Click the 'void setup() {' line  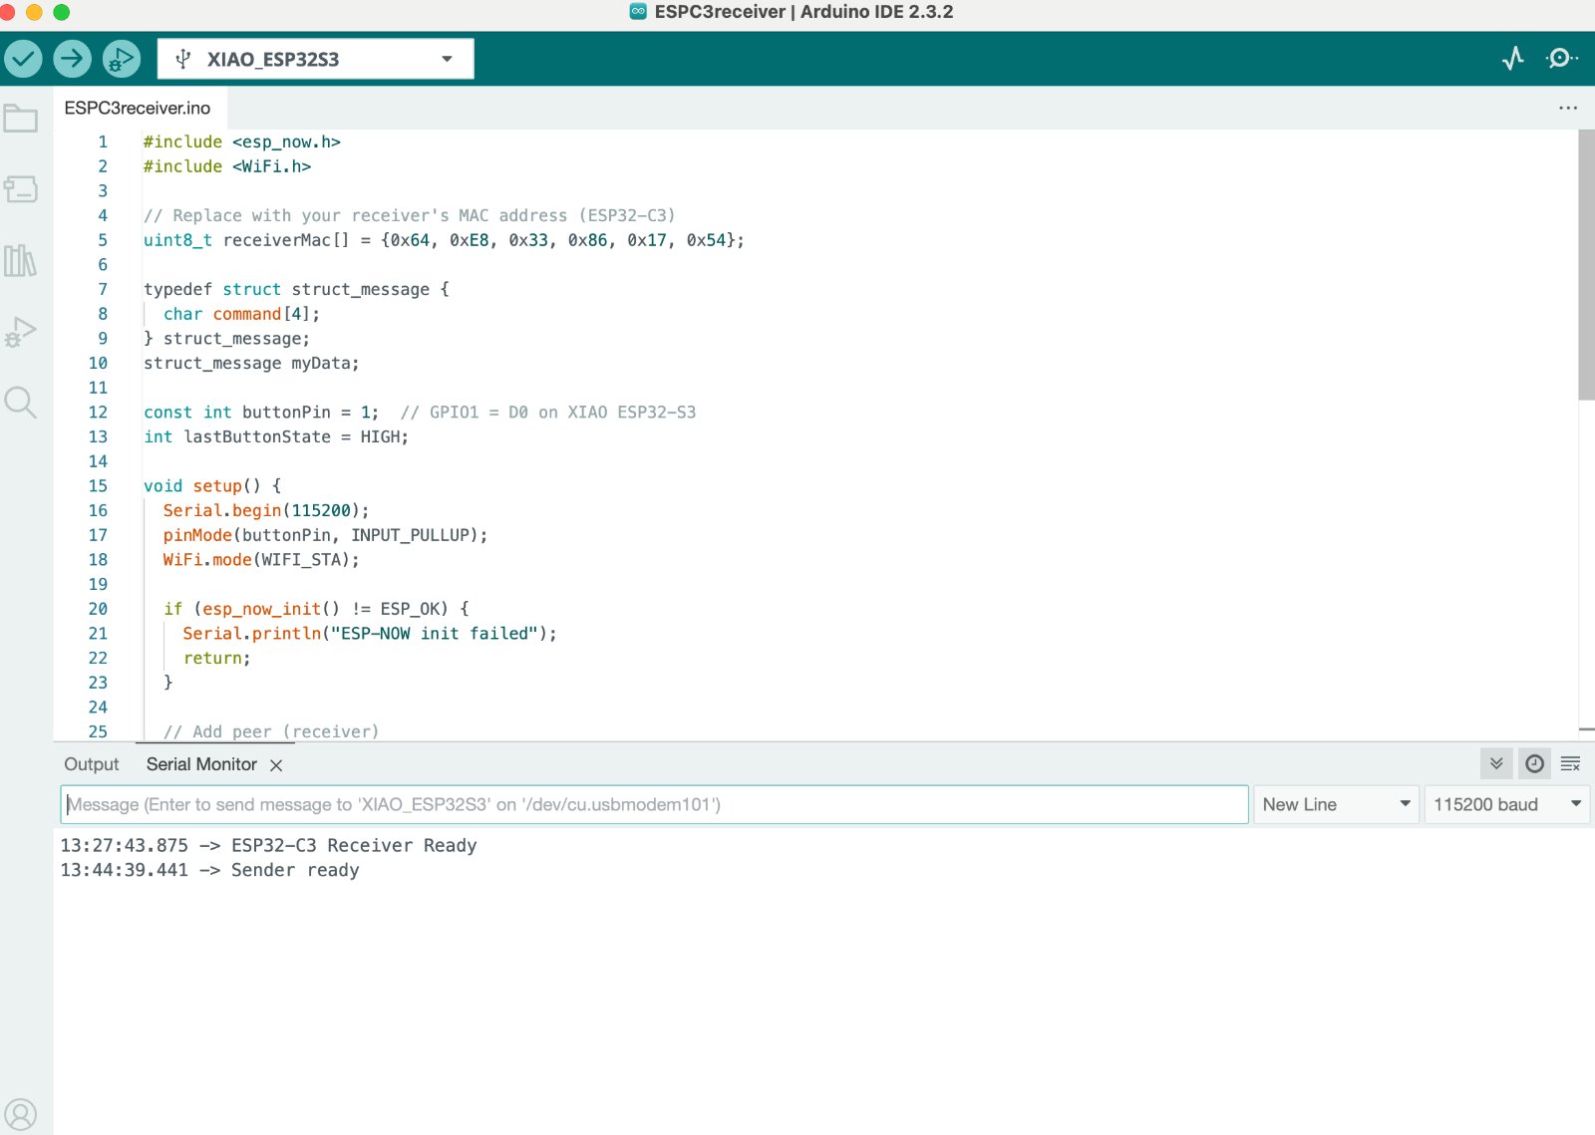(212, 485)
